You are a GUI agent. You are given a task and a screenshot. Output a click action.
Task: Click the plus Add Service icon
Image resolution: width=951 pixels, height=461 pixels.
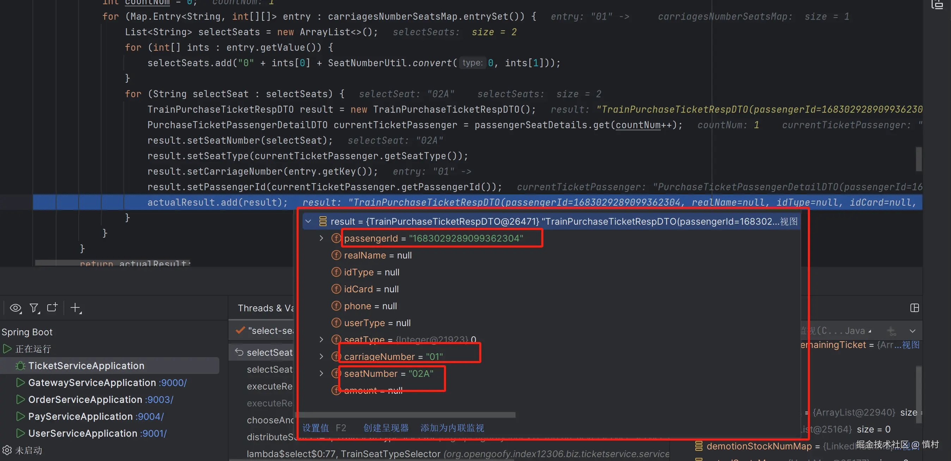(x=75, y=307)
